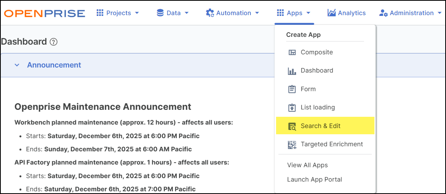Click the Data database icon

tap(160, 13)
